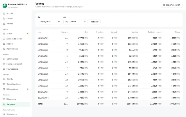Click the Remises column header
The width and height of the screenshot is (186, 117).
pyautogui.click(x=100, y=32)
